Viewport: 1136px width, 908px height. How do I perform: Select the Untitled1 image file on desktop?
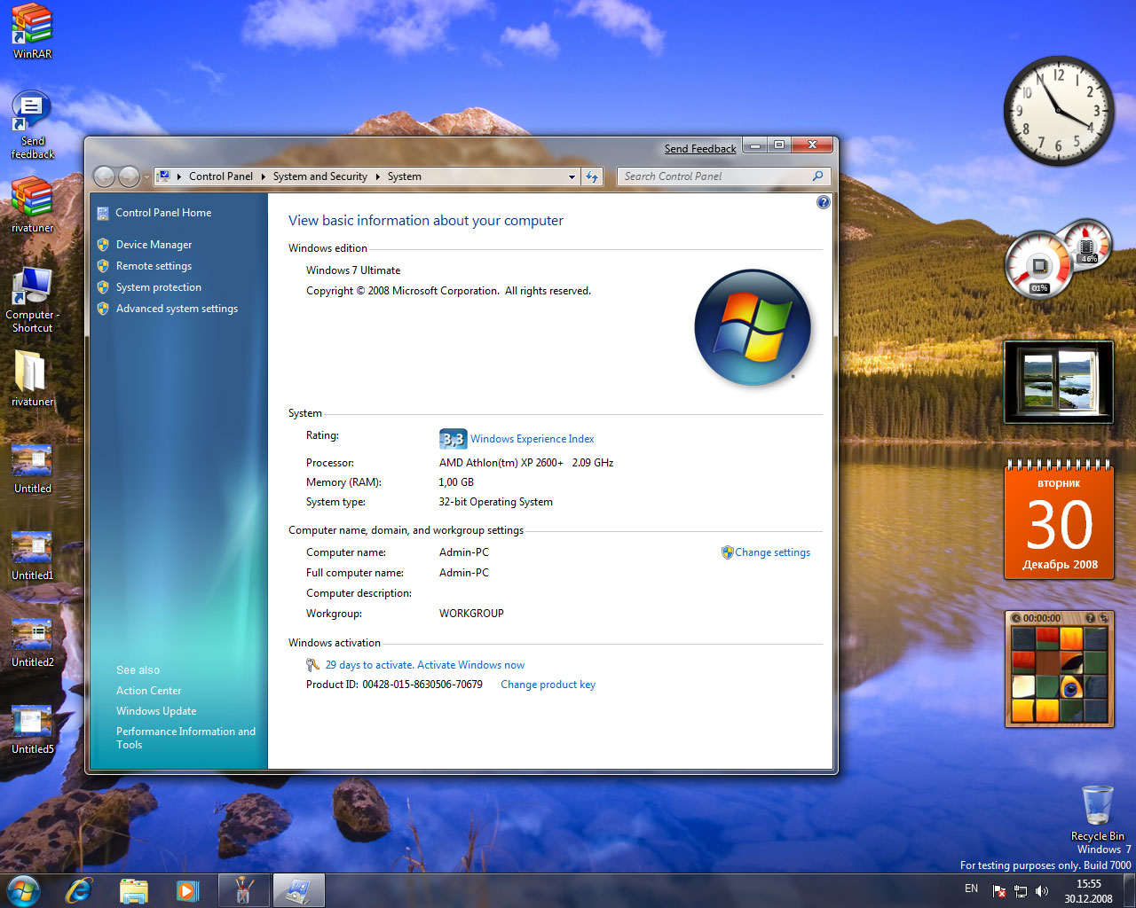[x=33, y=554]
